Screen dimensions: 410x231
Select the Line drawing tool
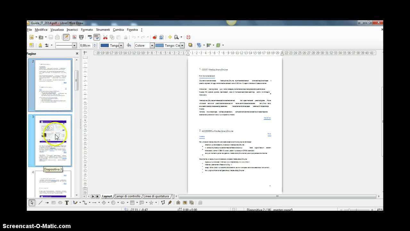point(40,202)
